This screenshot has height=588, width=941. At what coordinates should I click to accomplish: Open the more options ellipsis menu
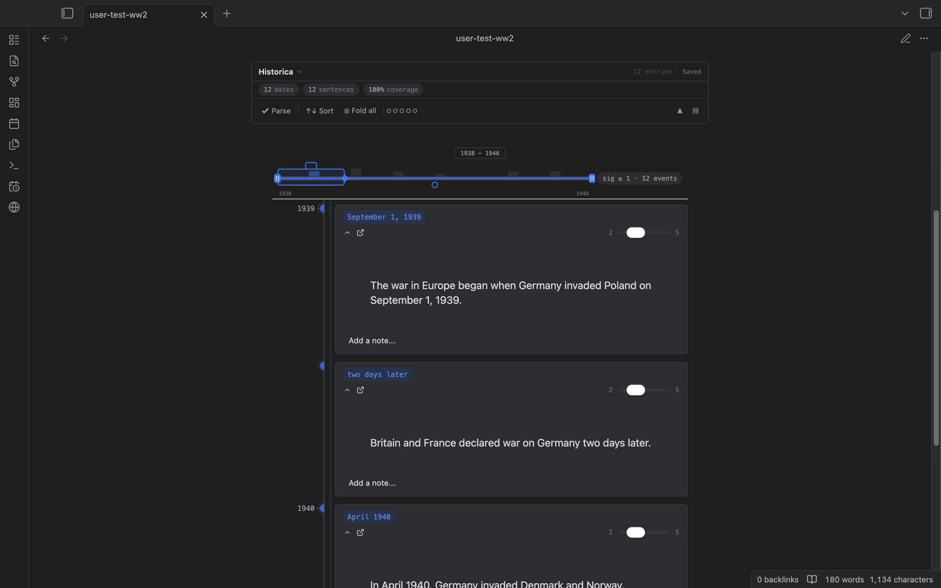coord(924,38)
